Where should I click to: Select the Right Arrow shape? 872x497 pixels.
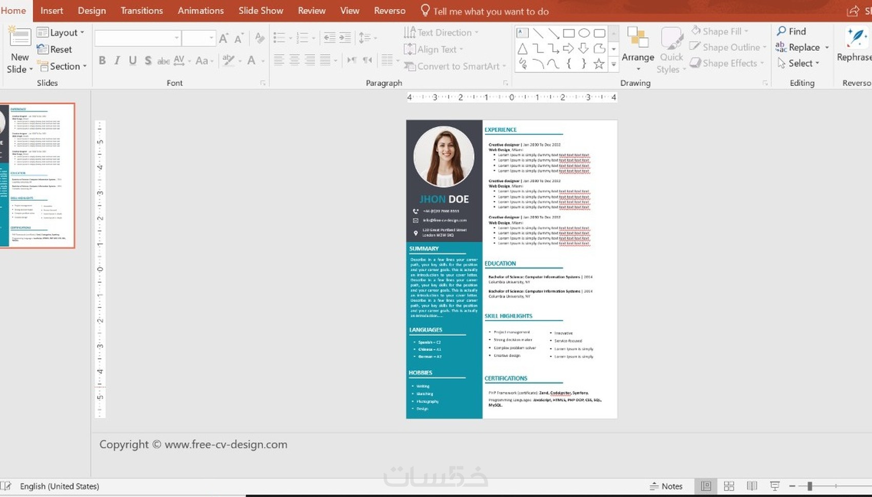point(568,49)
